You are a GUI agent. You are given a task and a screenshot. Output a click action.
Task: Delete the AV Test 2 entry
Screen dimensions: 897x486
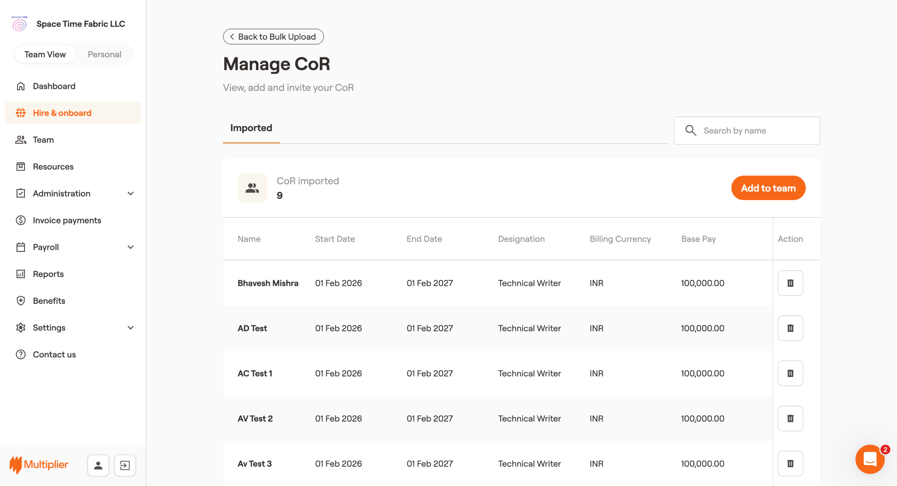pyautogui.click(x=790, y=418)
